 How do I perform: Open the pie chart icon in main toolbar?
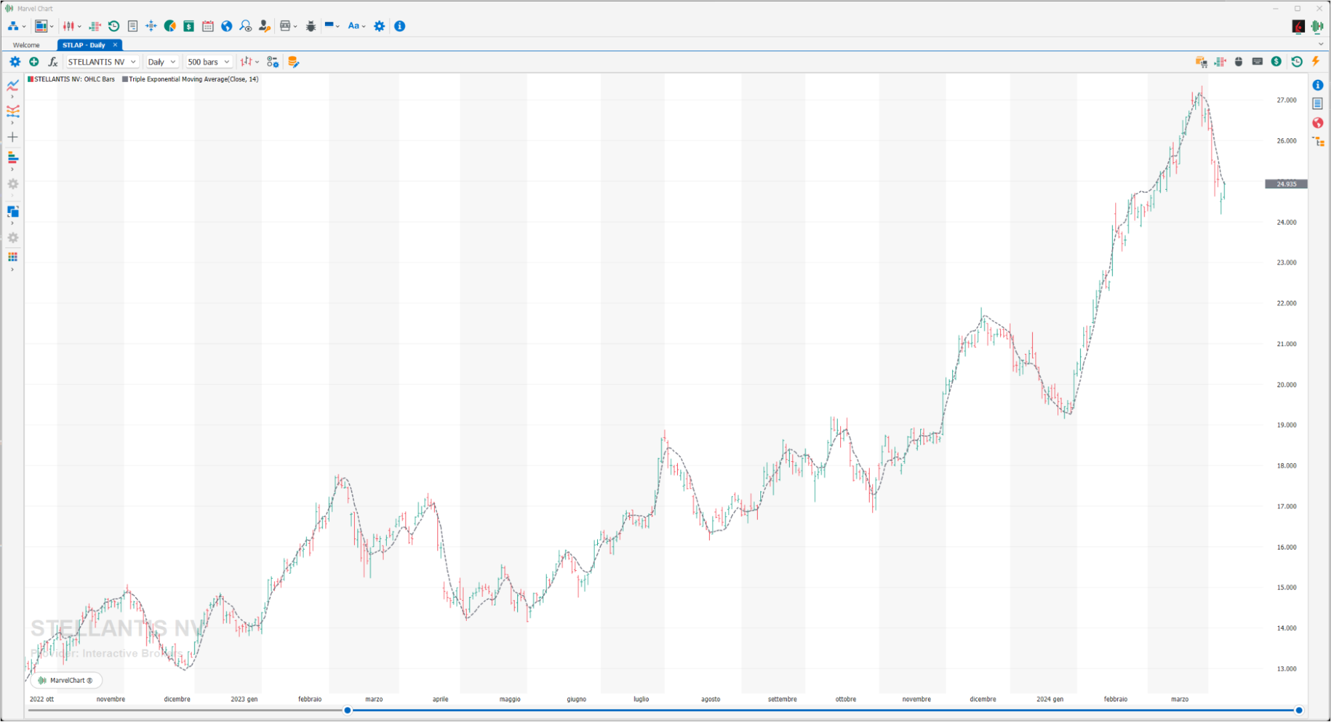coord(170,26)
